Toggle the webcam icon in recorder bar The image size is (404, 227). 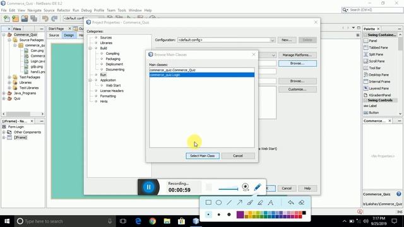point(246,187)
